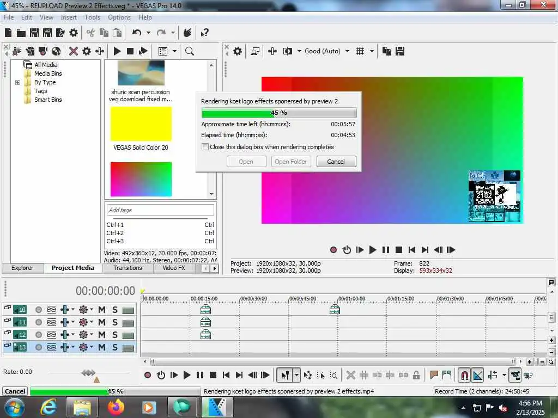
Task: Mute track 13 with M button
Action: [102, 347]
